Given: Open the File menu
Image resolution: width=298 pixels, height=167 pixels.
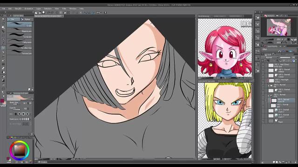Looking at the screenshot, I should pos(4,9).
